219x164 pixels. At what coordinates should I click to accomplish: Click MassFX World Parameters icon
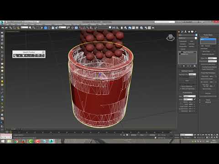point(15,56)
